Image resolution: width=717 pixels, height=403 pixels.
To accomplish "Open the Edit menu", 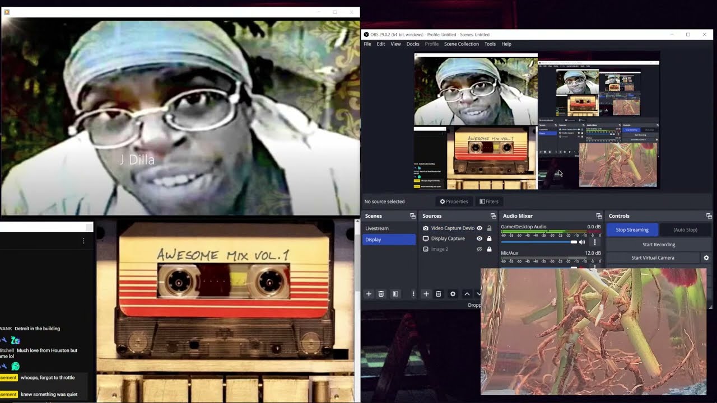I will coord(381,44).
